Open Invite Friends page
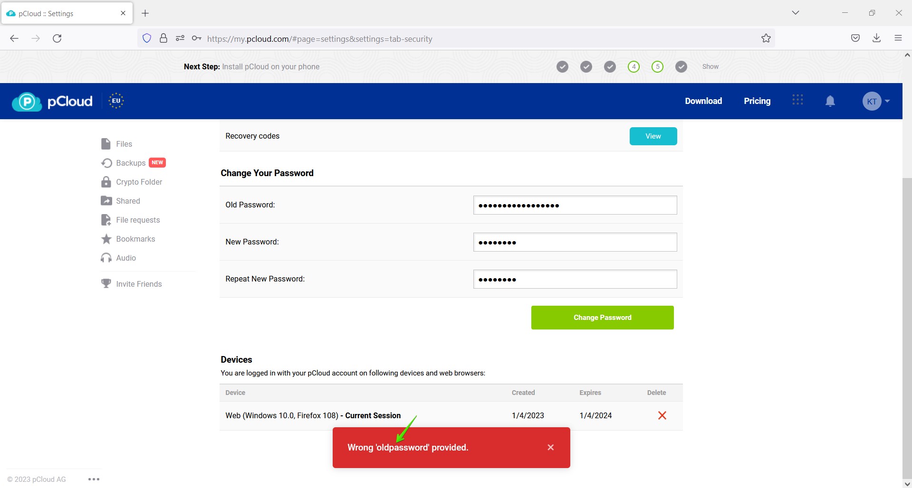 pyautogui.click(x=132, y=284)
